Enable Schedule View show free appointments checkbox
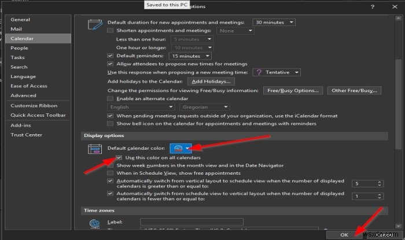The width and height of the screenshot is (405, 240). point(111,173)
